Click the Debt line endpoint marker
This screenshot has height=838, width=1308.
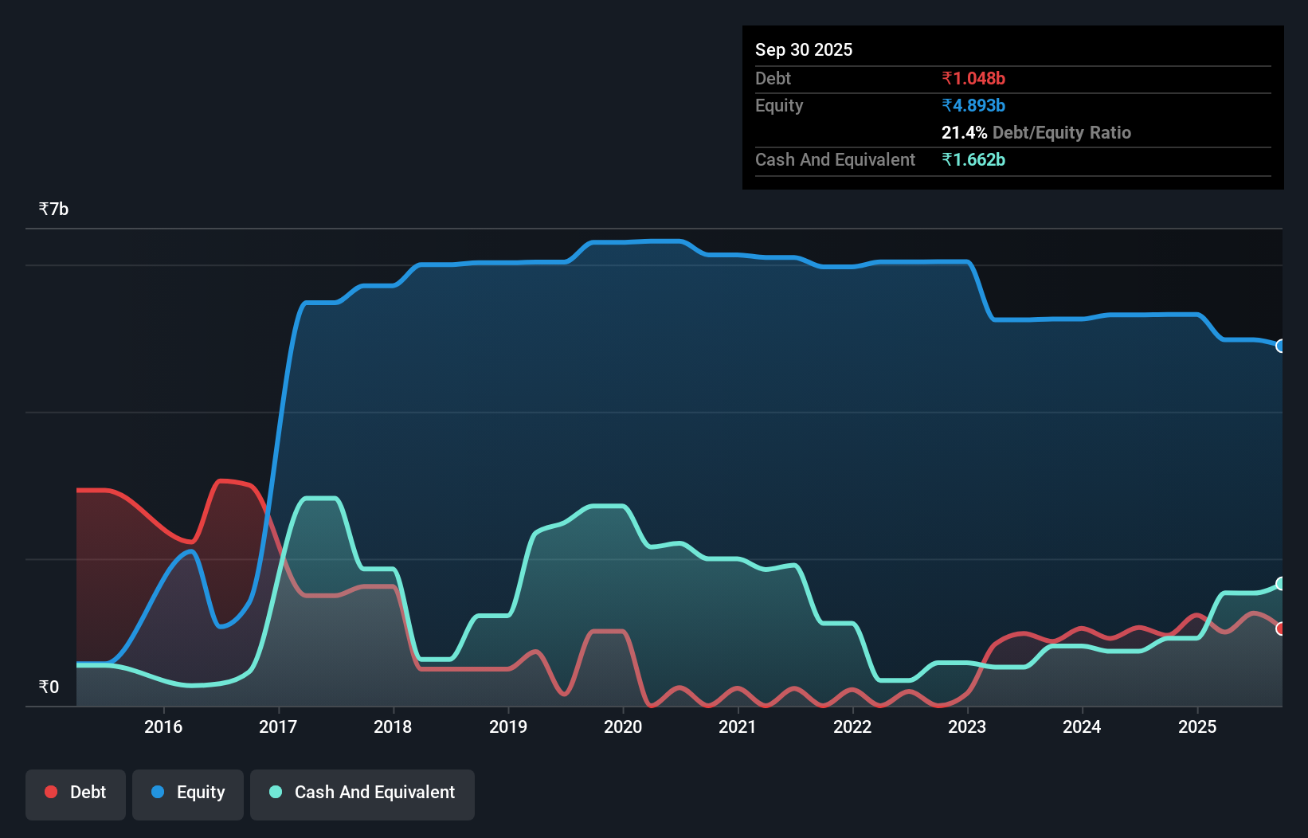[1279, 628]
